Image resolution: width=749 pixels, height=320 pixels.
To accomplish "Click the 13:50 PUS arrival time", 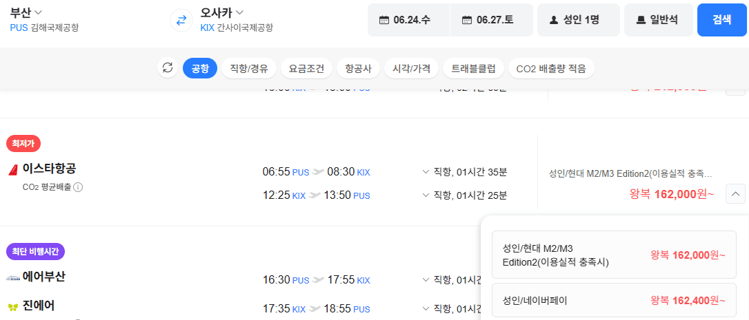I will [x=347, y=195].
